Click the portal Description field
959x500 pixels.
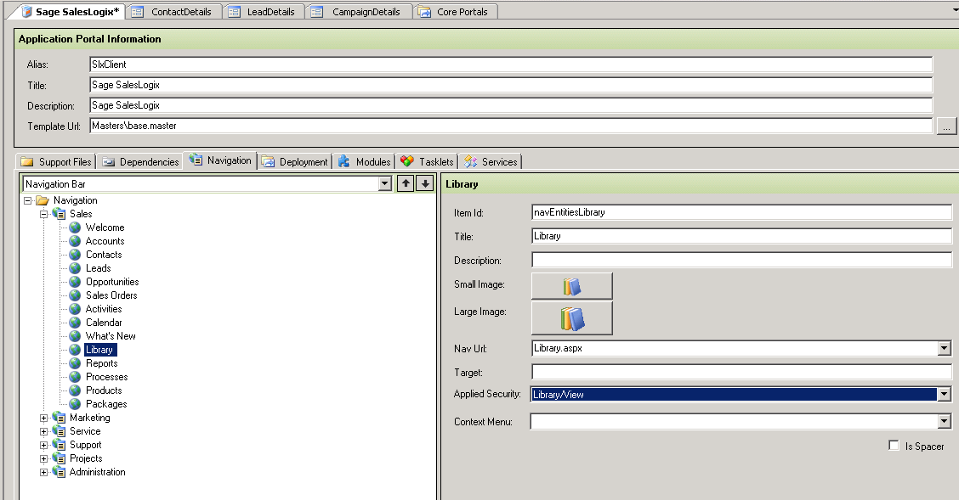pos(511,105)
